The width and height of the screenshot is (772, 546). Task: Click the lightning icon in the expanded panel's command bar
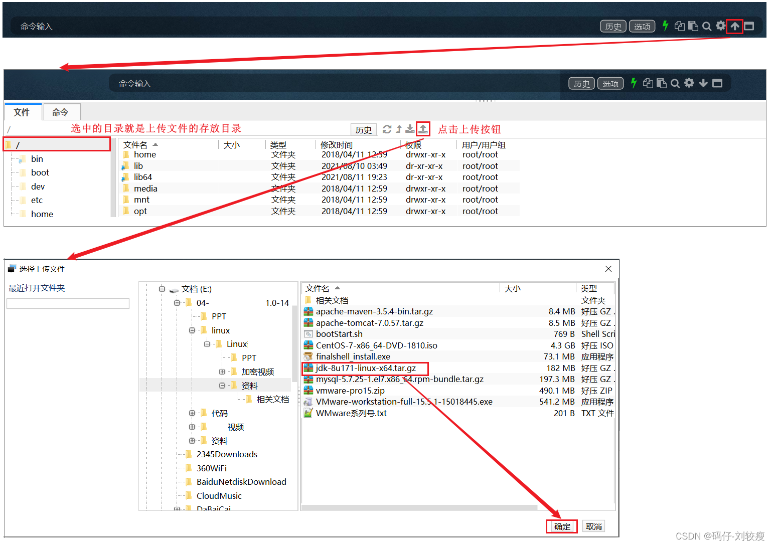tap(634, 83)
